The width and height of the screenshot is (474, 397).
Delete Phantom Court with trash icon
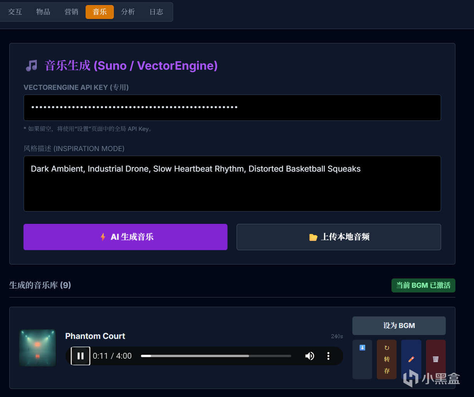[436, 359]
